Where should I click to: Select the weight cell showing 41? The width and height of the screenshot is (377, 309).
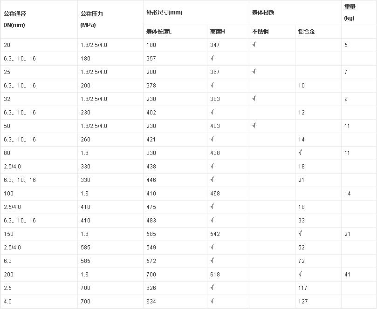(x=347, y=275)
